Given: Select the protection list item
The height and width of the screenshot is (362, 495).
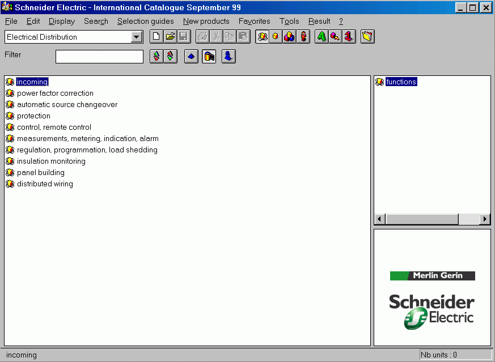Looking at the screenshot, I should tap(33, 116).
